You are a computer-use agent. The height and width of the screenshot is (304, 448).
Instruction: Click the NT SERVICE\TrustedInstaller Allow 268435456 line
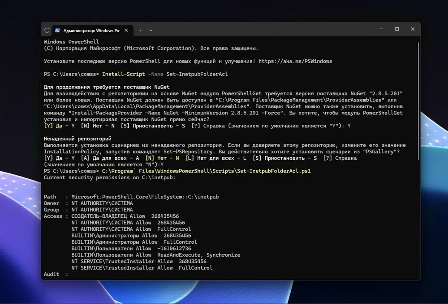139,261
